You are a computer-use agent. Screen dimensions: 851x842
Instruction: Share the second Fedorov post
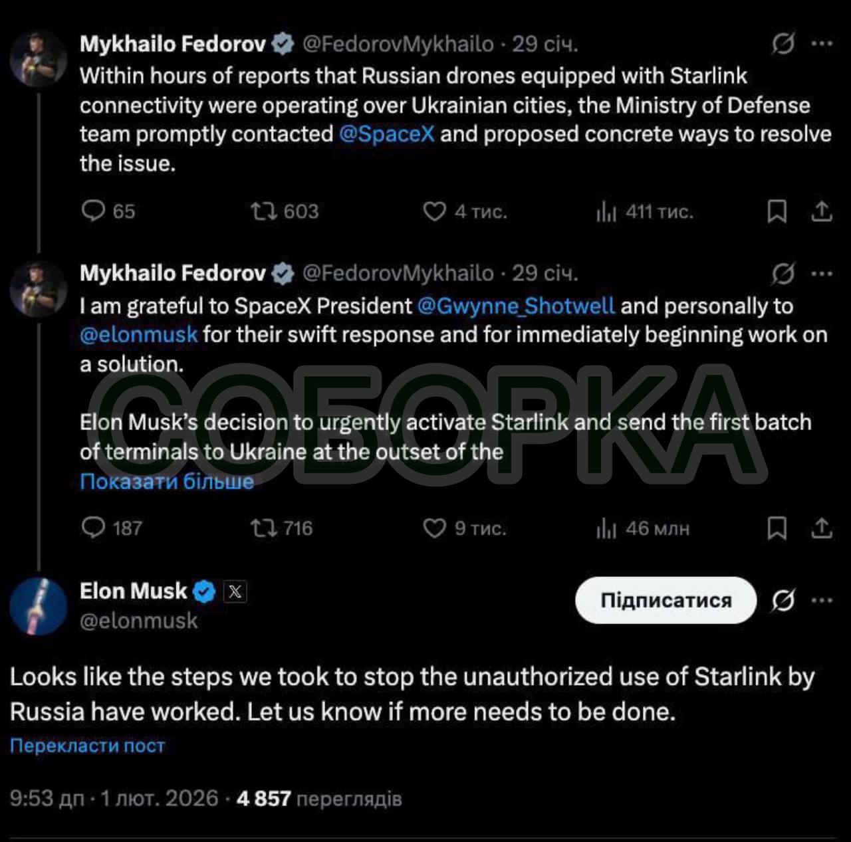pyautogui.click(x=822, y=528)
